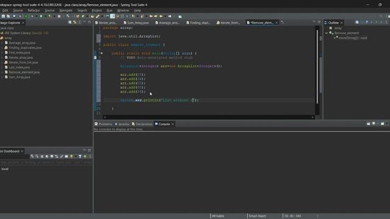
Task: Click the green icon in Boot Dashboard toolbar
Action: click(85, 156)
